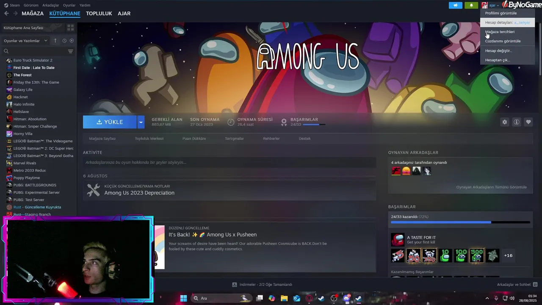Open the Destek link
The image size is (542, 305).
304,139
